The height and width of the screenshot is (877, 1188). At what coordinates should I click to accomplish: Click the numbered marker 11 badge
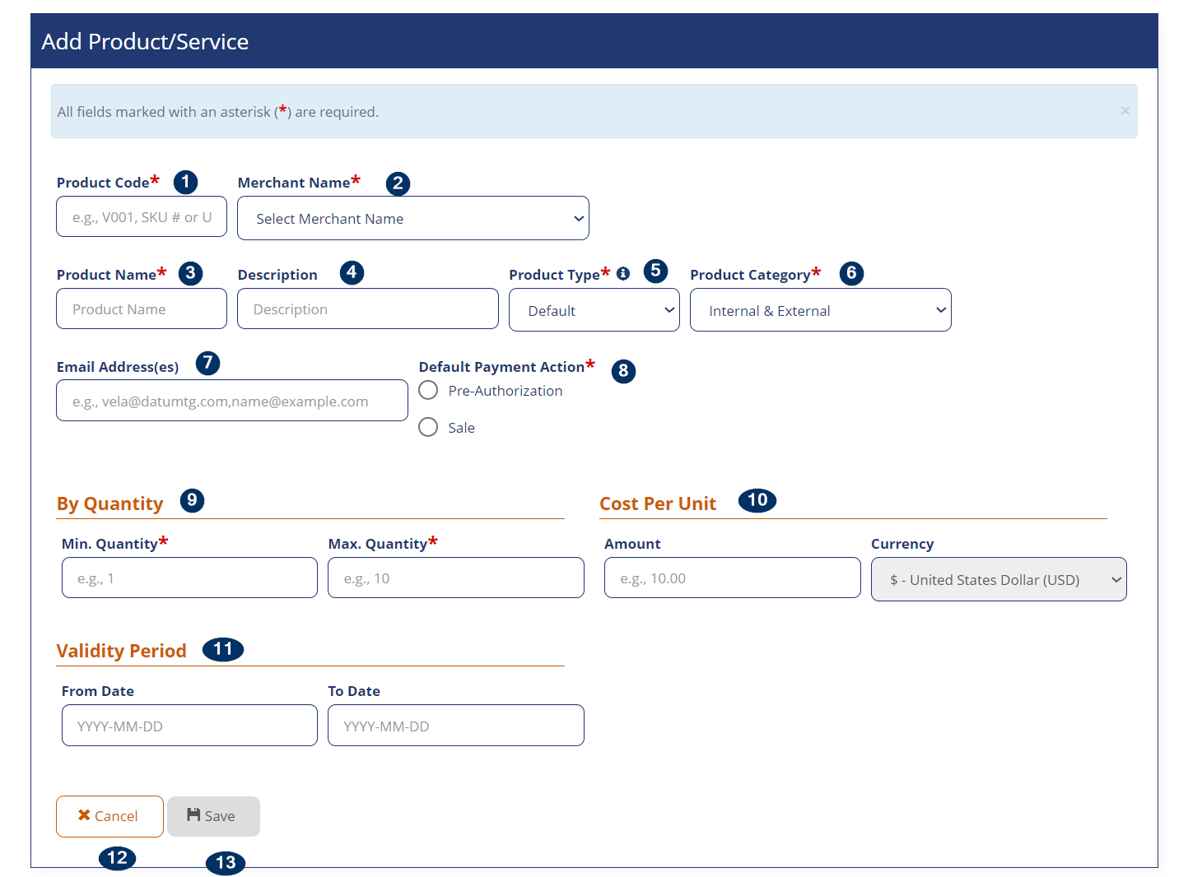click(x=223, y=649)
